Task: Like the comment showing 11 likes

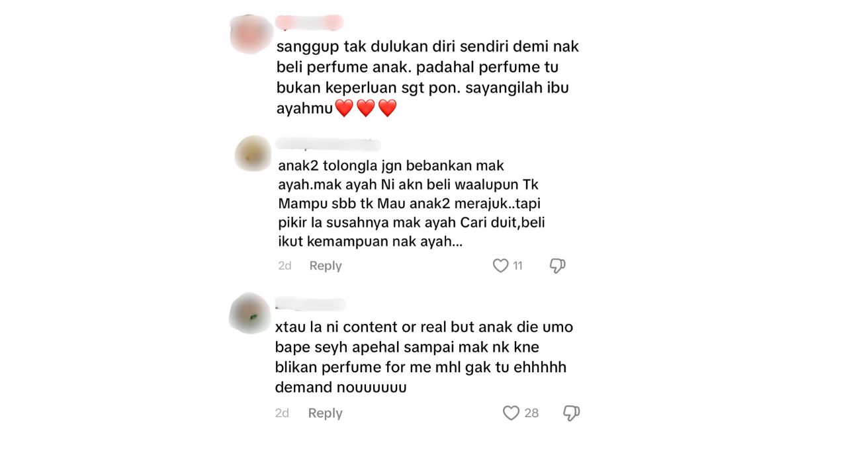Action: point(500,266)
